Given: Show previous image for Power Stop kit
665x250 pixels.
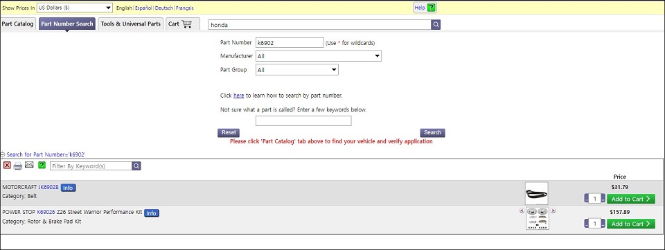Looking at the screenshot, I should (522, 211).
